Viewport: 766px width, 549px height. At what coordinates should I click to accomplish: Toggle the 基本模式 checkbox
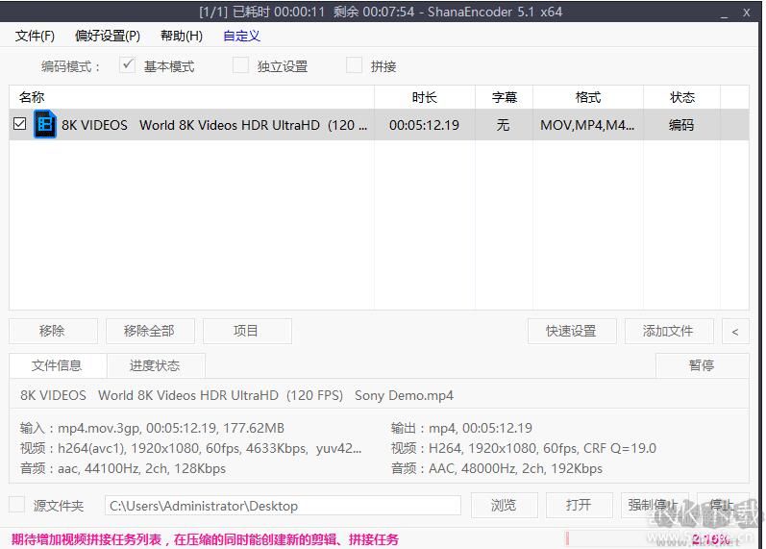coord(127,65)
